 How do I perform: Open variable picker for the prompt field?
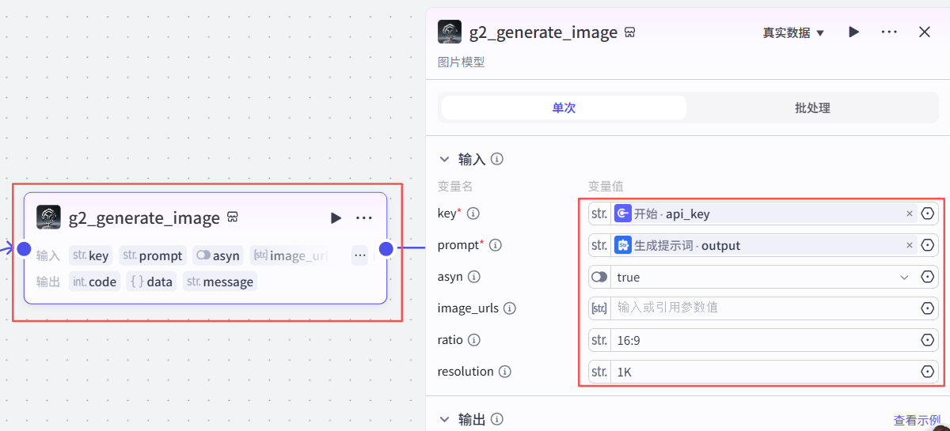click(x=928, y=245)
